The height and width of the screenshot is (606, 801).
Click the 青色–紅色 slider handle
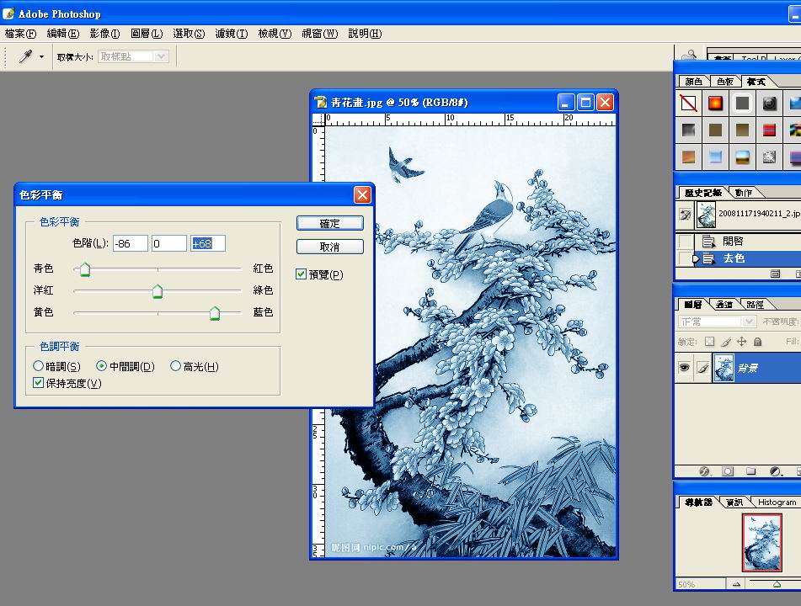[85, 269]
